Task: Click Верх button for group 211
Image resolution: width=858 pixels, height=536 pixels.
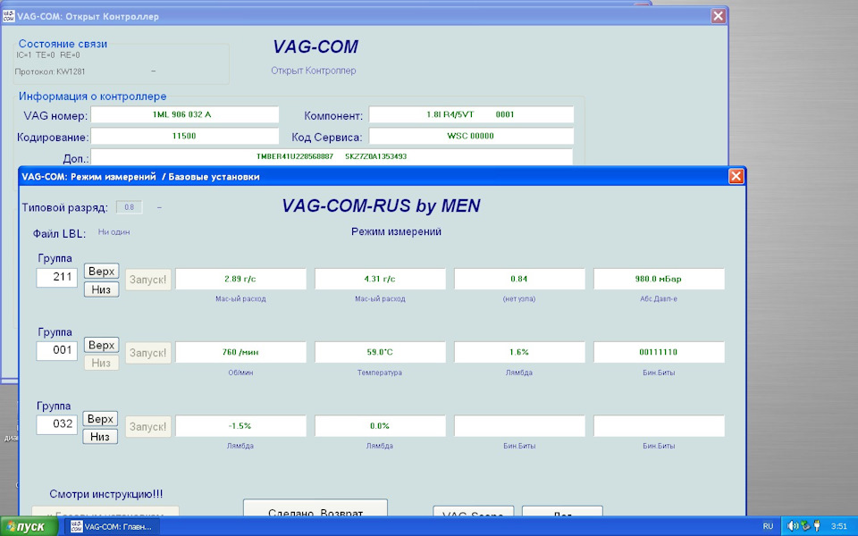Action: tap(101, 272)
